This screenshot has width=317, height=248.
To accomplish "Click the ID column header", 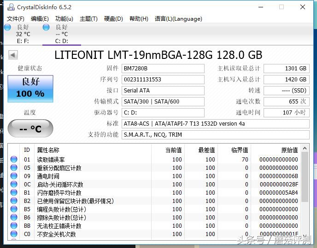I will pyautogui.click(x=27, y=150).
